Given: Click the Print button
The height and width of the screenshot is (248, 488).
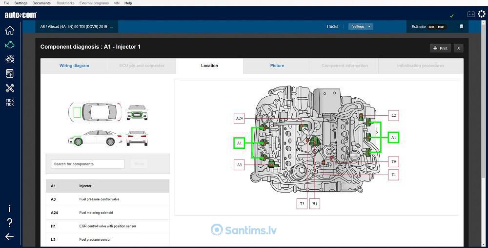Looking at the screenshot, I should [440, 48].
